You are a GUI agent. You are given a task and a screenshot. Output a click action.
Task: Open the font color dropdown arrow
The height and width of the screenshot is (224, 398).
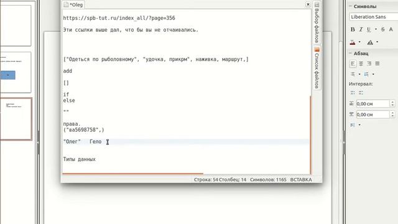(x=359, y=42)
